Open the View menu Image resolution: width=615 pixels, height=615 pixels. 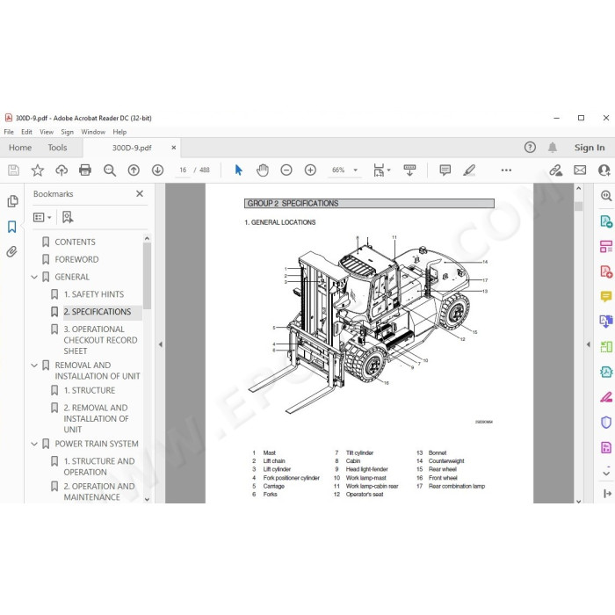[47, 132]
